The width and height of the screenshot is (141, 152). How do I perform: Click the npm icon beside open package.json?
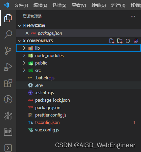tap(33, 33)
